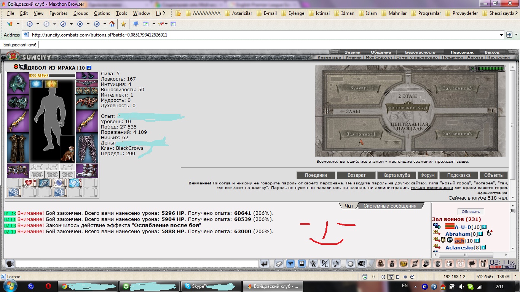Click the Форум button

pos(427,175)
